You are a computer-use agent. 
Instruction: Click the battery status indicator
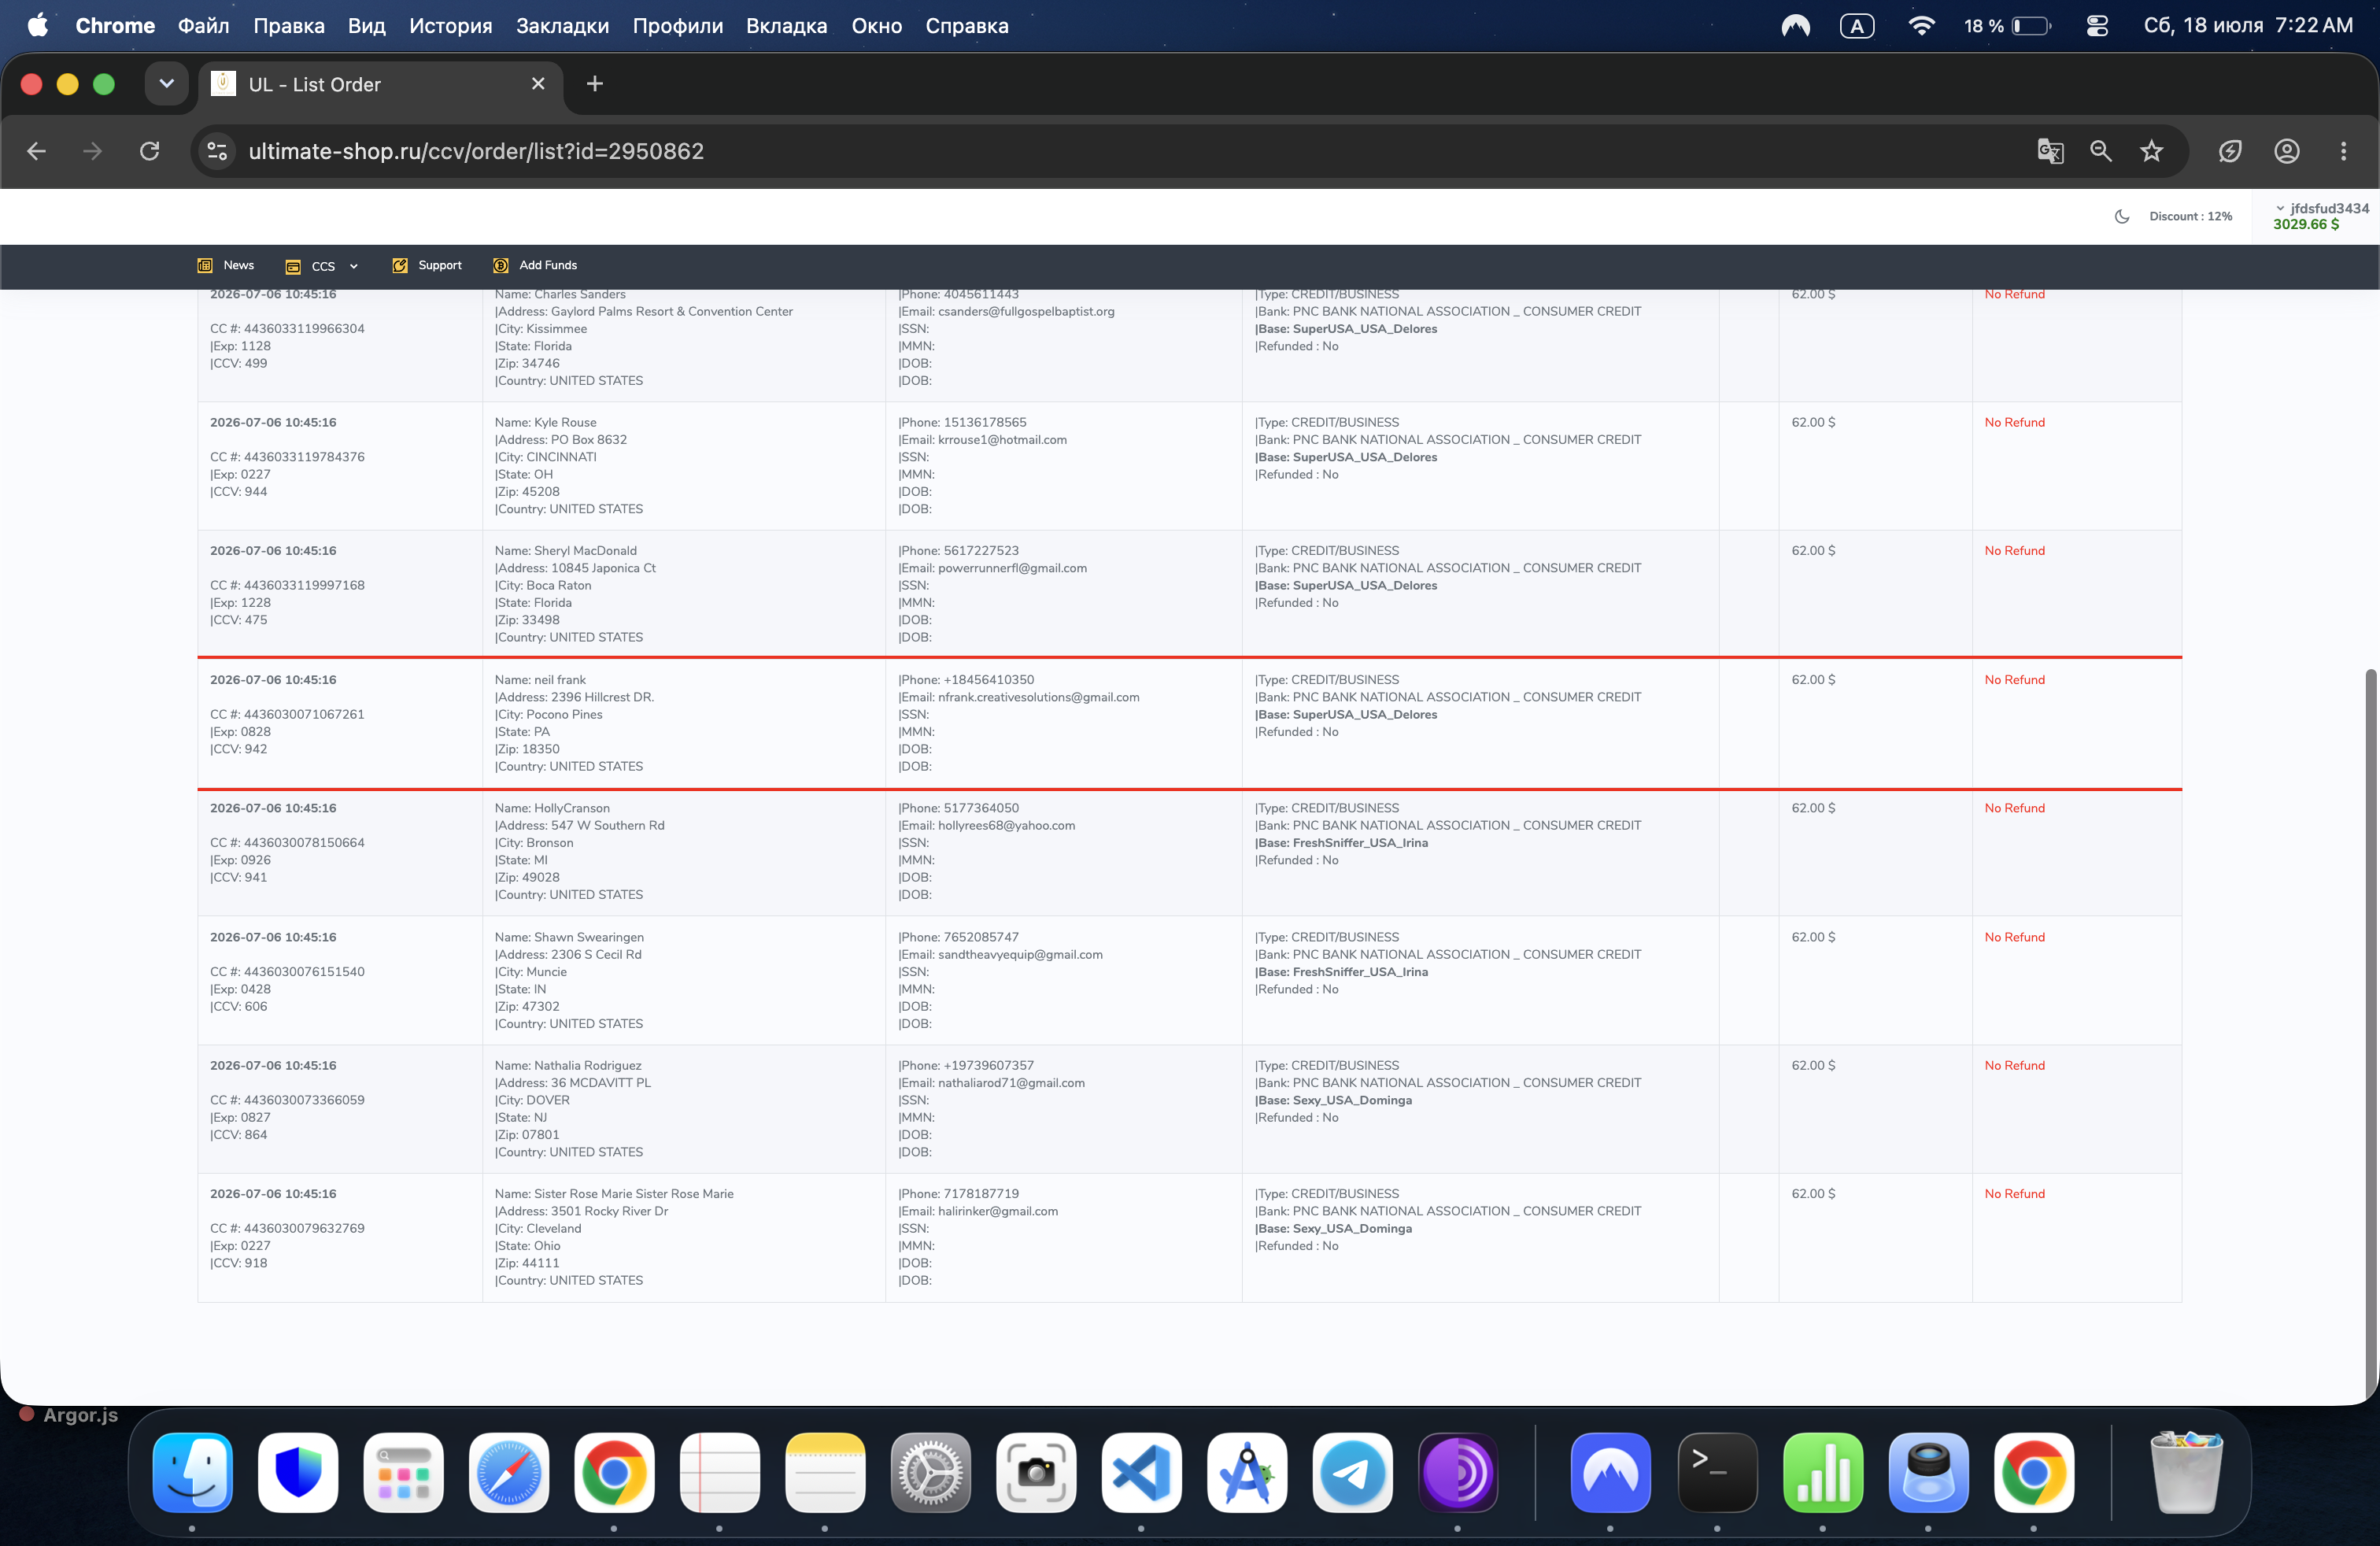click(x=2007, y=26)
